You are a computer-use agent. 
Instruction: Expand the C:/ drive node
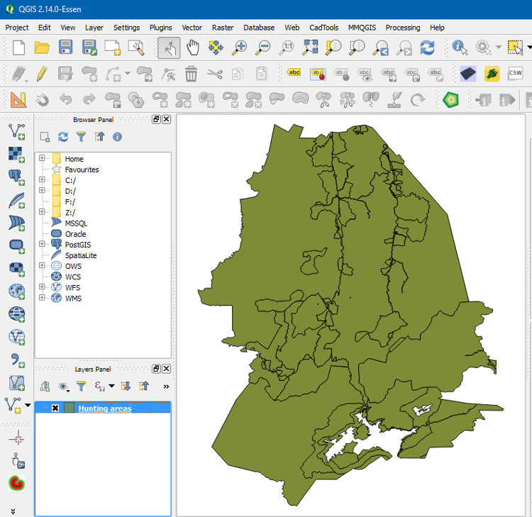click(x=42, y=179)
